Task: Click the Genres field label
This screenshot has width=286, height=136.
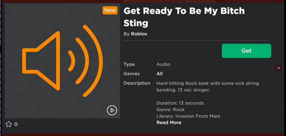Action: coord(132,74)
